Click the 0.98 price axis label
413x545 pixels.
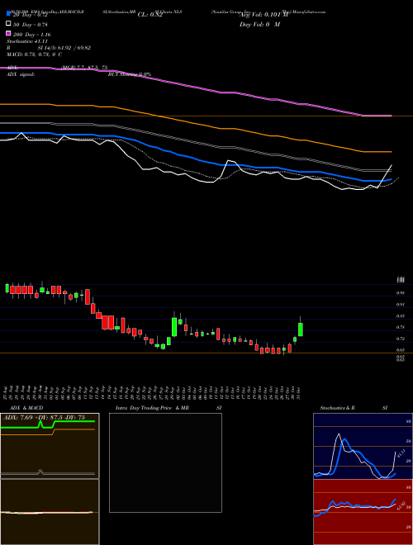coord(400,293)
